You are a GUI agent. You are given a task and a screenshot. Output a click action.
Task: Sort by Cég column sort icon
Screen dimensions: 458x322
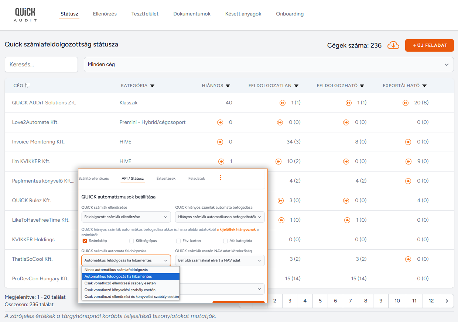tap(28, 86)
